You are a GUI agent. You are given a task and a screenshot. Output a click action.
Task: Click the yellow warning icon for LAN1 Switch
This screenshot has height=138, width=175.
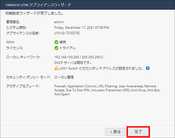pyautogui.click(x=56, y=68)
